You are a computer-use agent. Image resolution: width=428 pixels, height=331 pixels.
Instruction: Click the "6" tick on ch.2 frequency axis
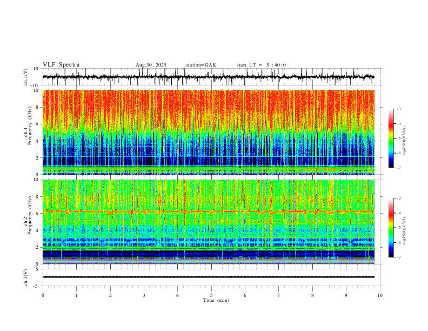pos(37,214)
